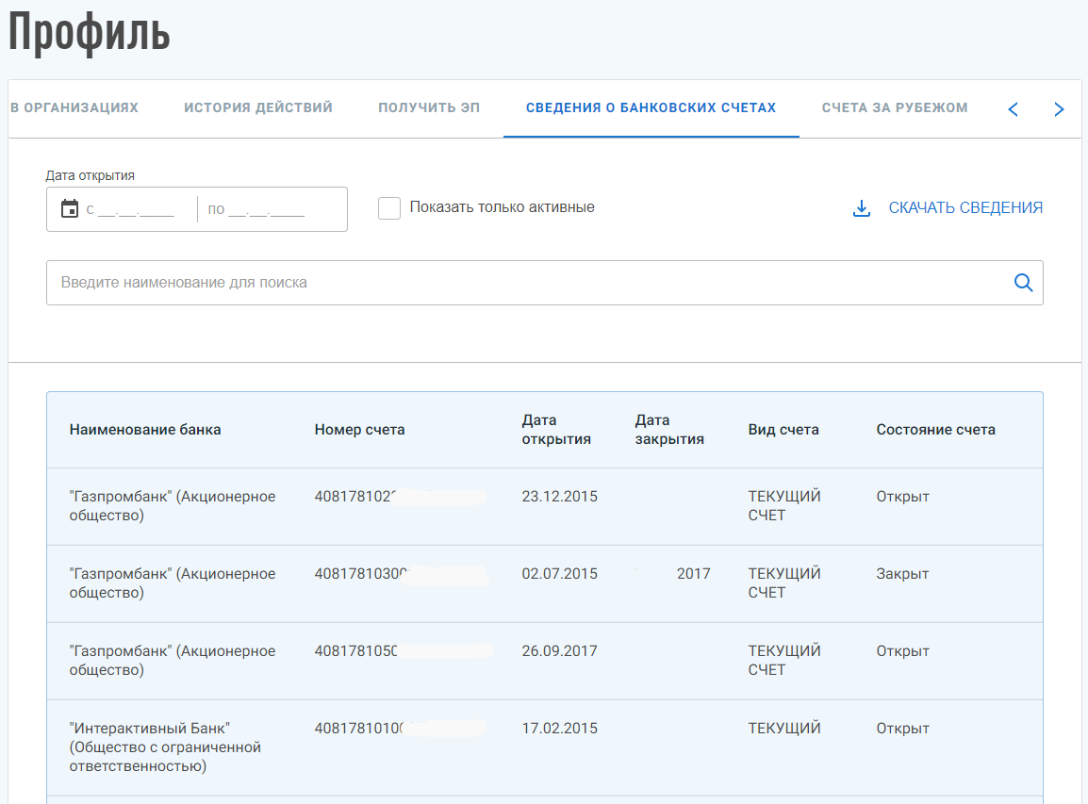Open the 'Получить ЭП' tab
Screen dimensions: 1088x804
click(429, 107)
